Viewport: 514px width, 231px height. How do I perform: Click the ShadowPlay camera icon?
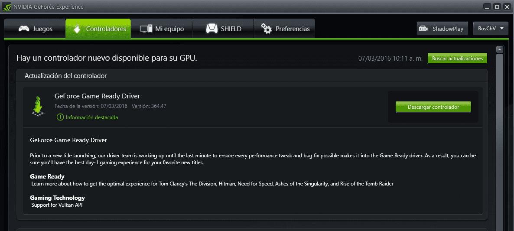point(424,29)
